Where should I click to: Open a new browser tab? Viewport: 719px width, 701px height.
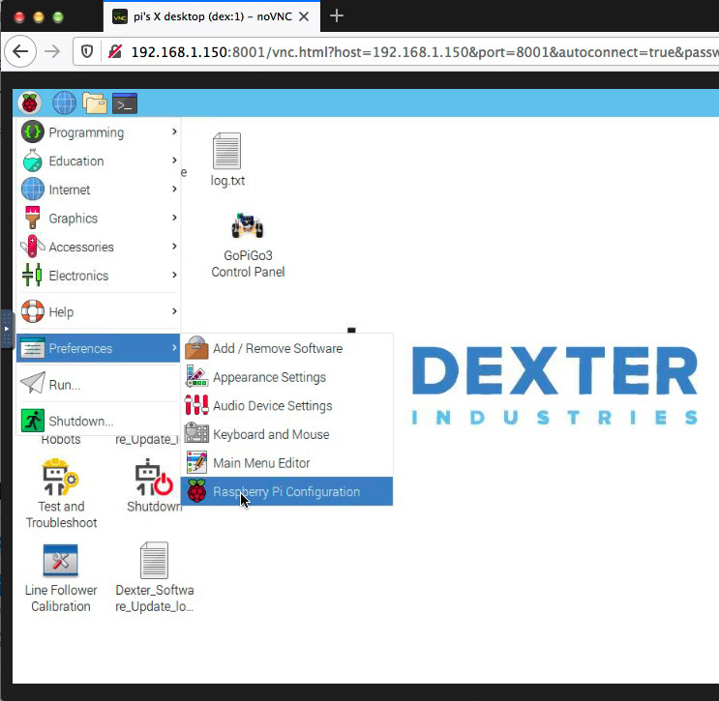pyautogui.click(x=337, y=16)
